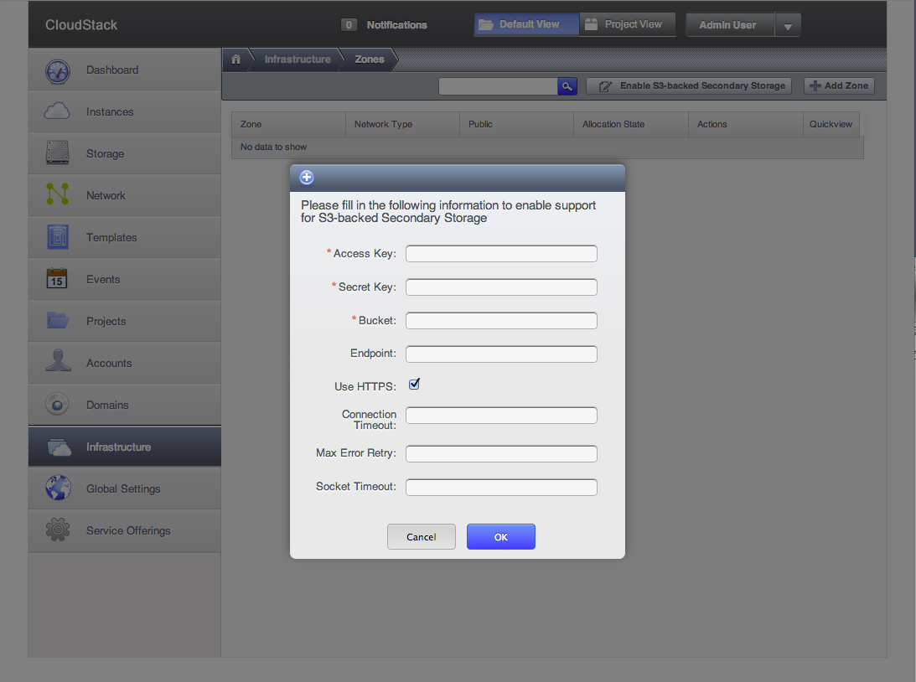The width and height of the screenshot is (916, 682).
Task: Click the home icon in breadcrumb
Action: (236, 59)
